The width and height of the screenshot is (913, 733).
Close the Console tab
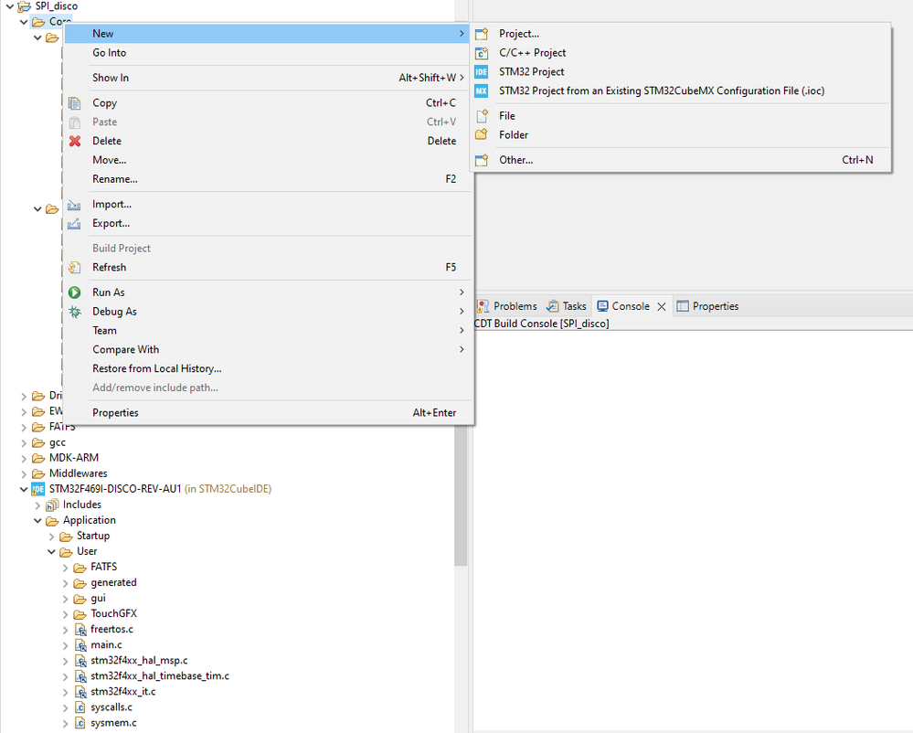[662, 307]
